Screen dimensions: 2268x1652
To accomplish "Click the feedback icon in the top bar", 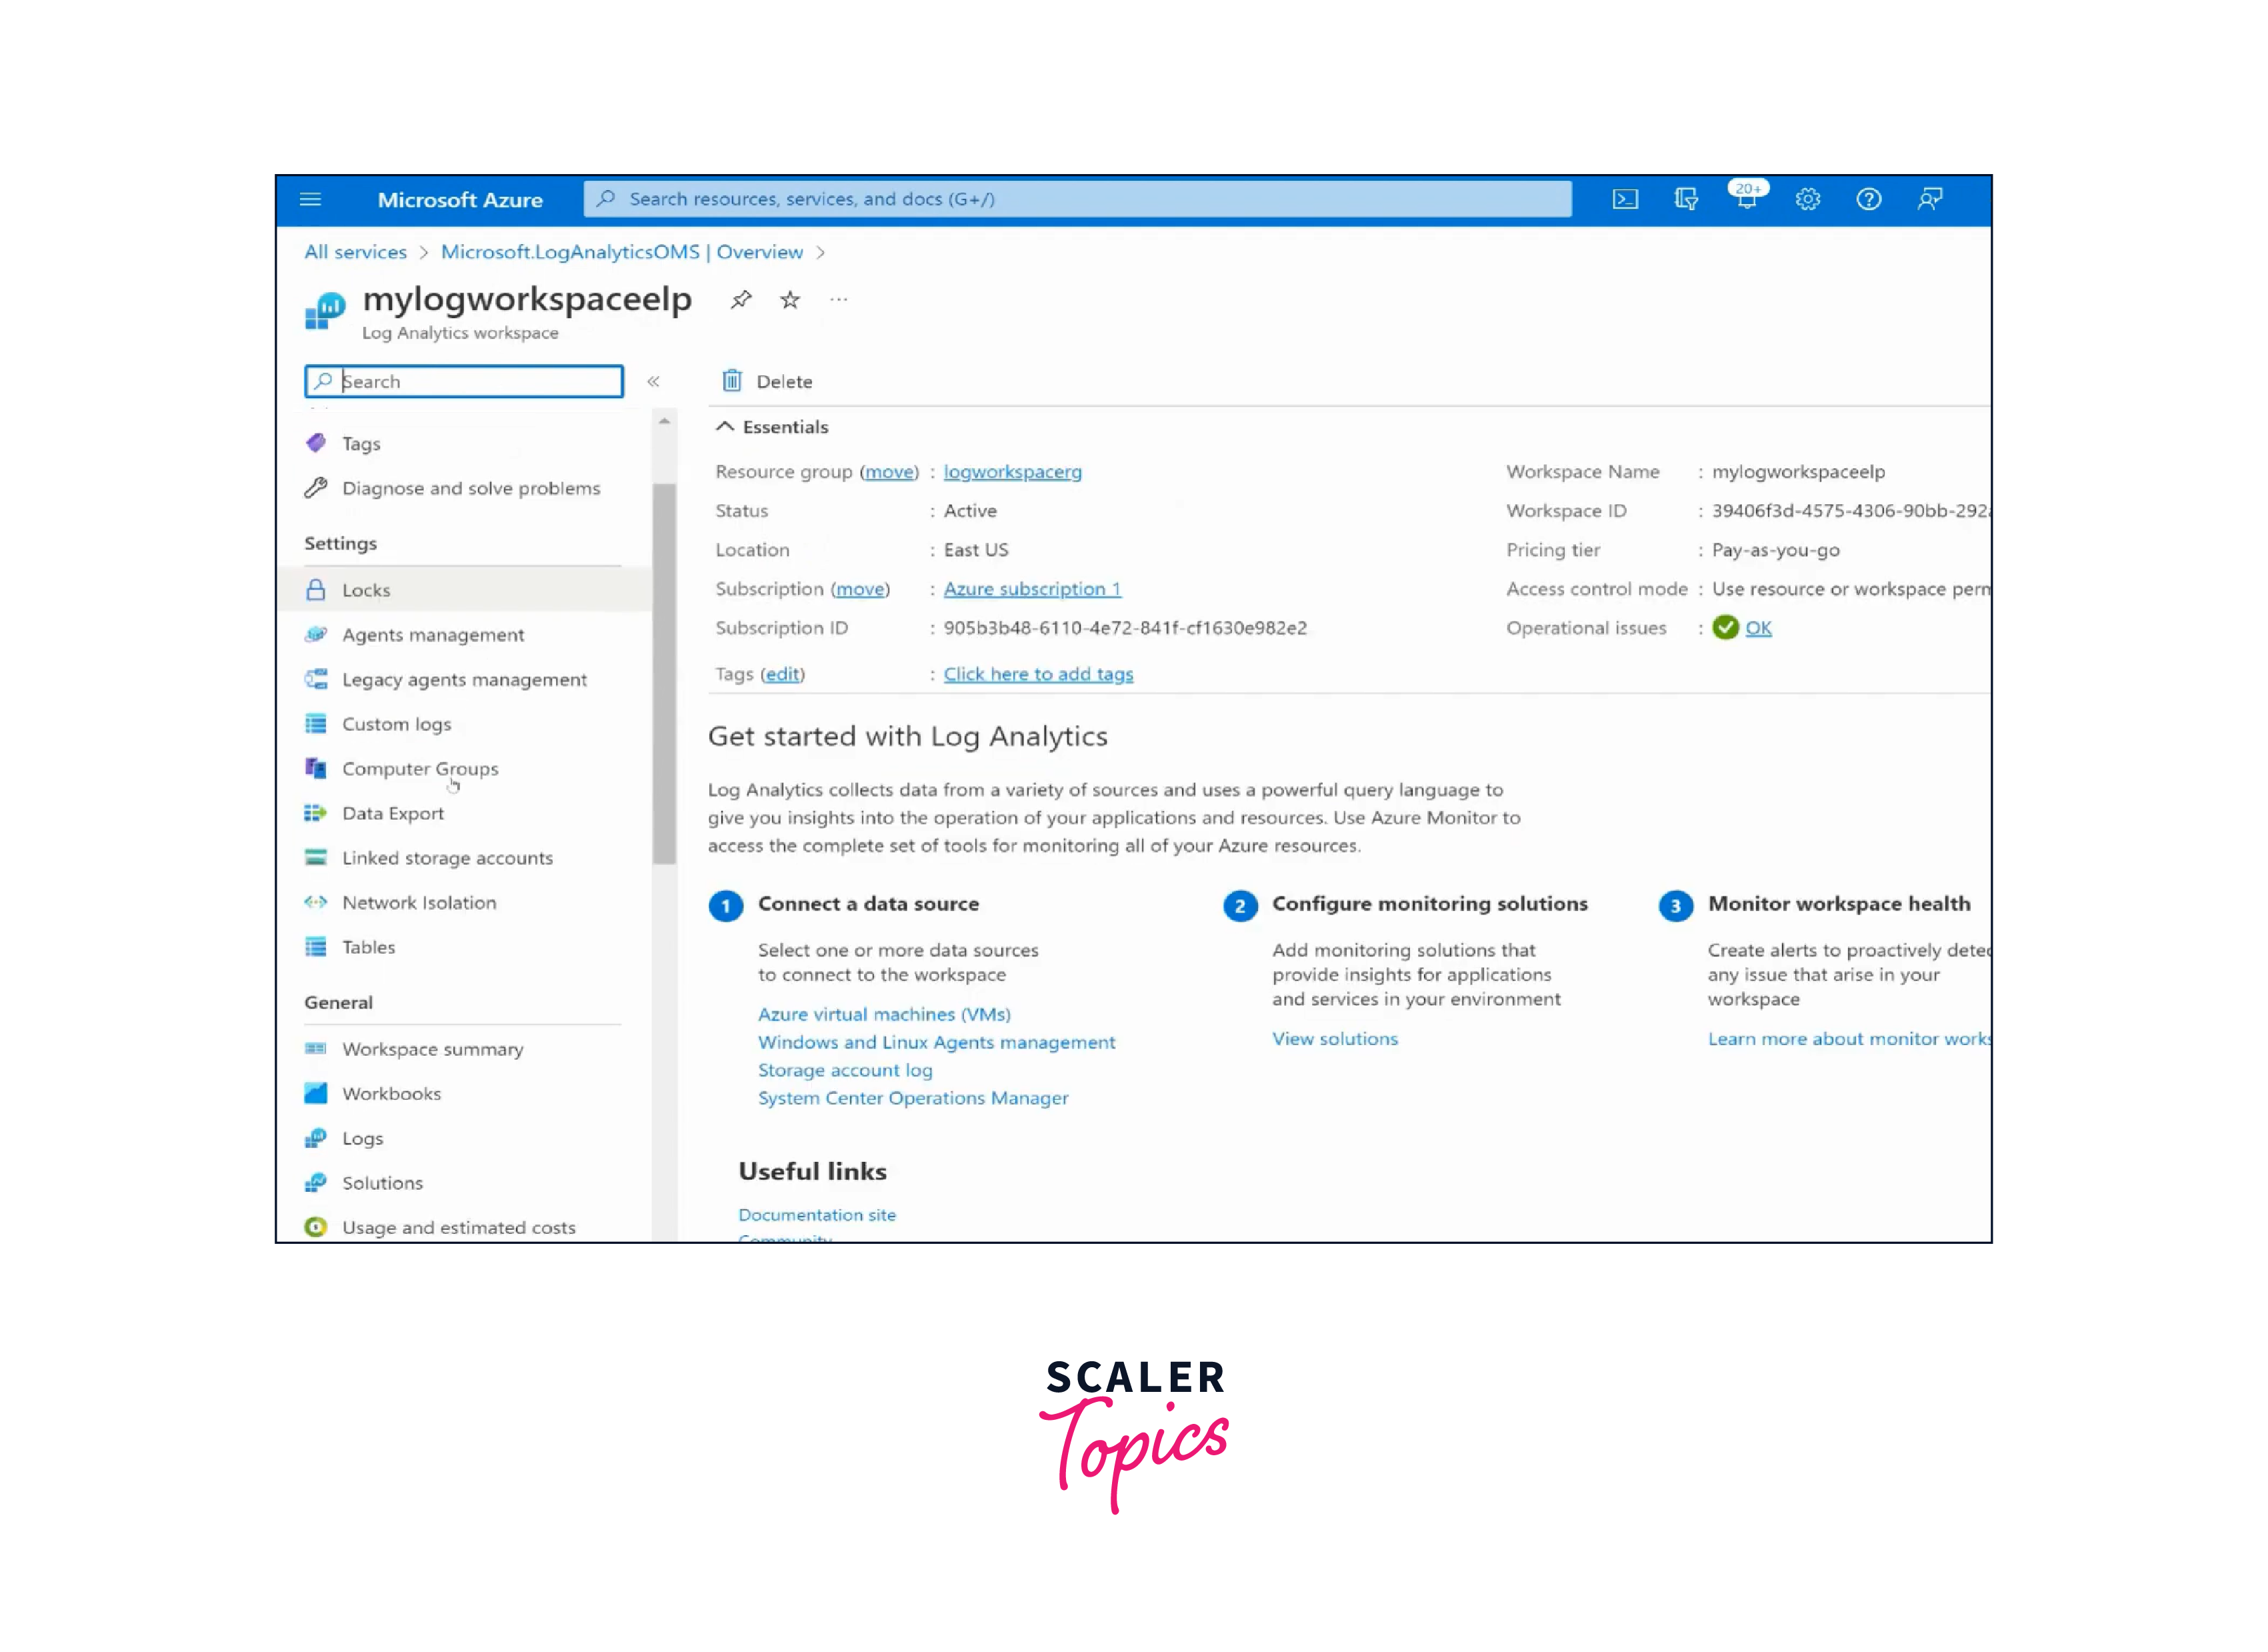I will pos(1929,199).
